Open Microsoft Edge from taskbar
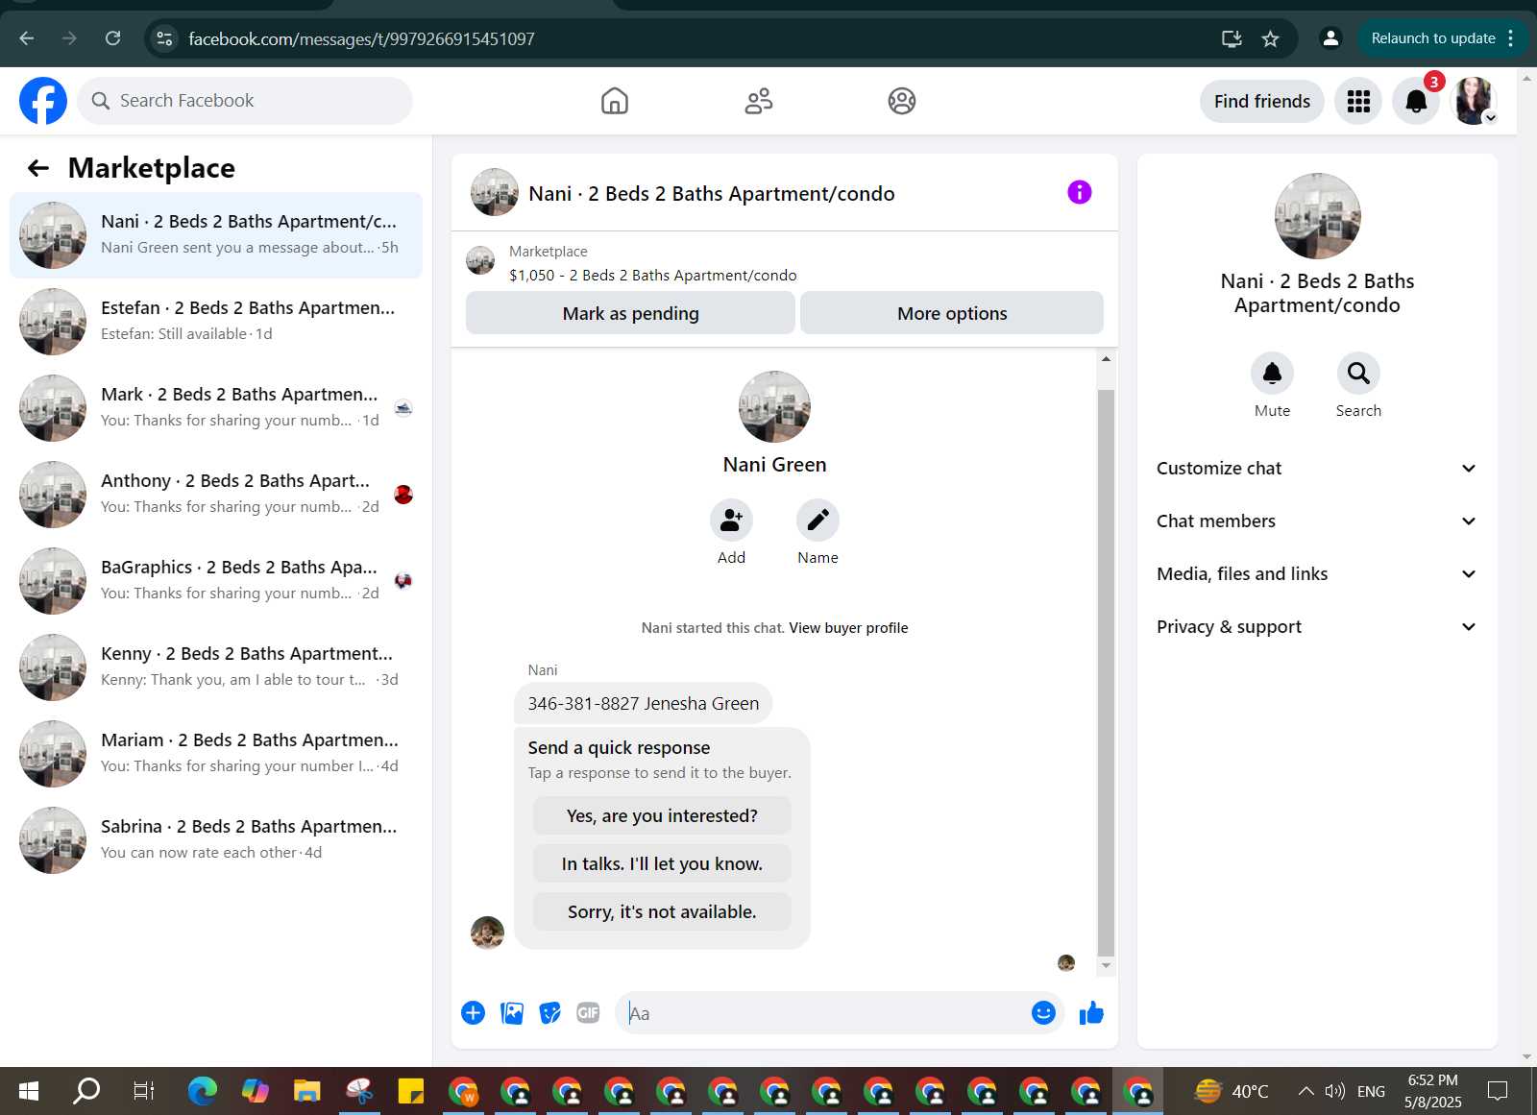 [x=203, y=1091]
